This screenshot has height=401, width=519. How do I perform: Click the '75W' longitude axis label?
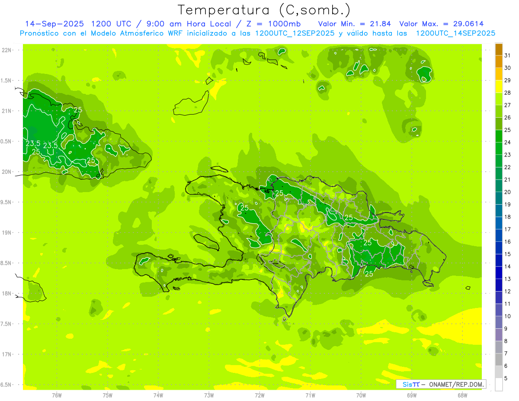(x=108, y=395)
